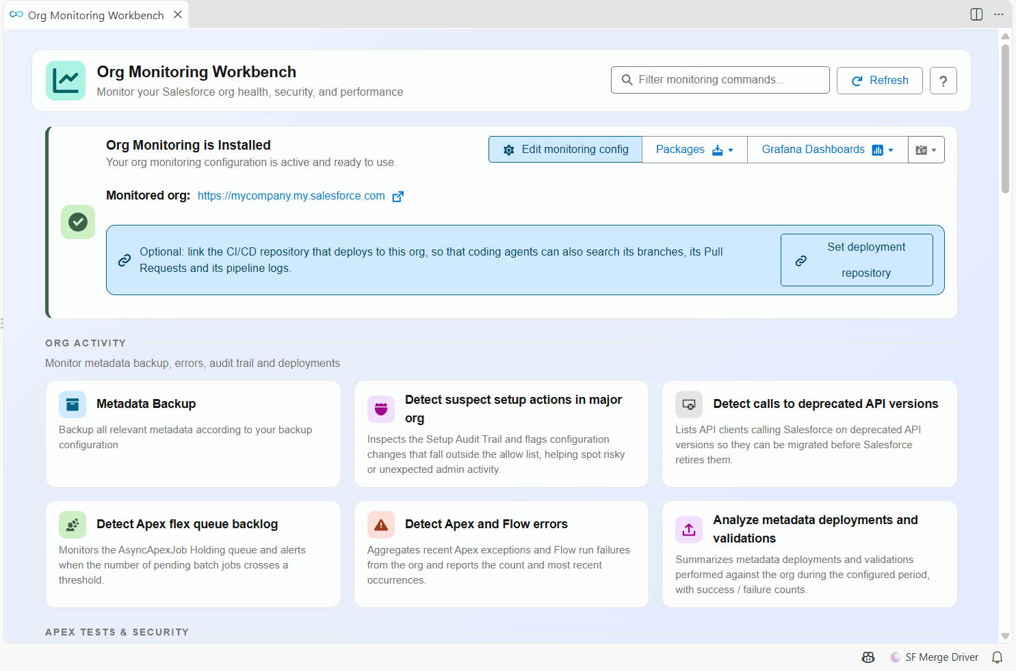This screenshot has width=1016, height=671.
Task: Click the vertical scrollbar thumb
Action: pos(1005,119)
